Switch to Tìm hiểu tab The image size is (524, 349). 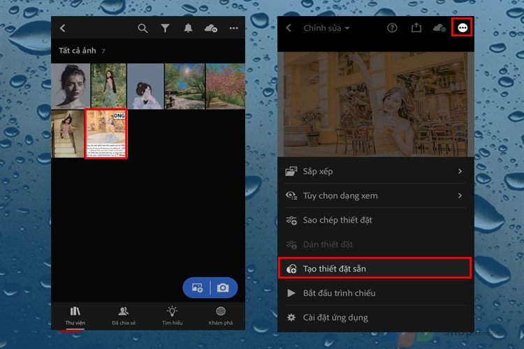(172, 316)
